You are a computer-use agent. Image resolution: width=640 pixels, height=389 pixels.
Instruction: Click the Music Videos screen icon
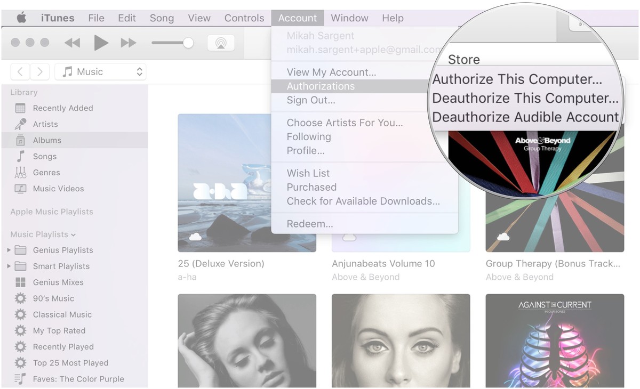tap(20, 189)
